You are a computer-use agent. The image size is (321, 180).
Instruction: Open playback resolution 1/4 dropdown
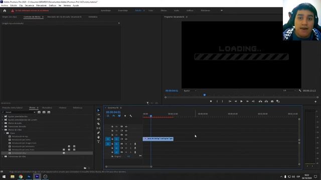point(289,90)
